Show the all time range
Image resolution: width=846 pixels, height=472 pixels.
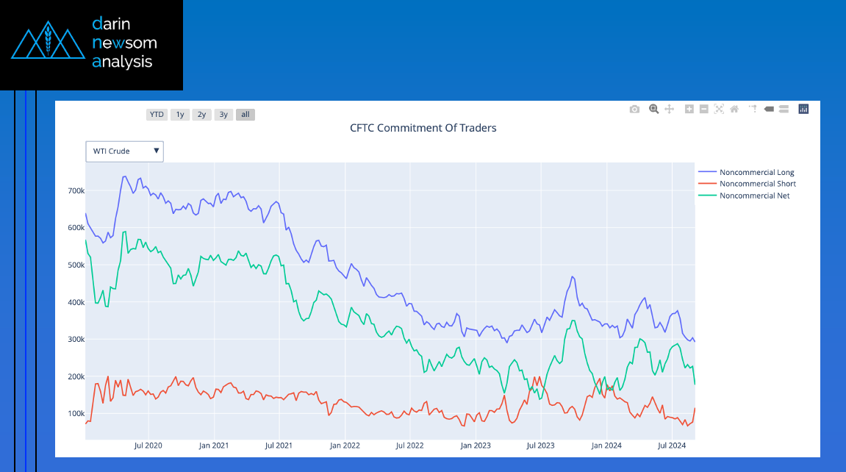click(245, 115)
